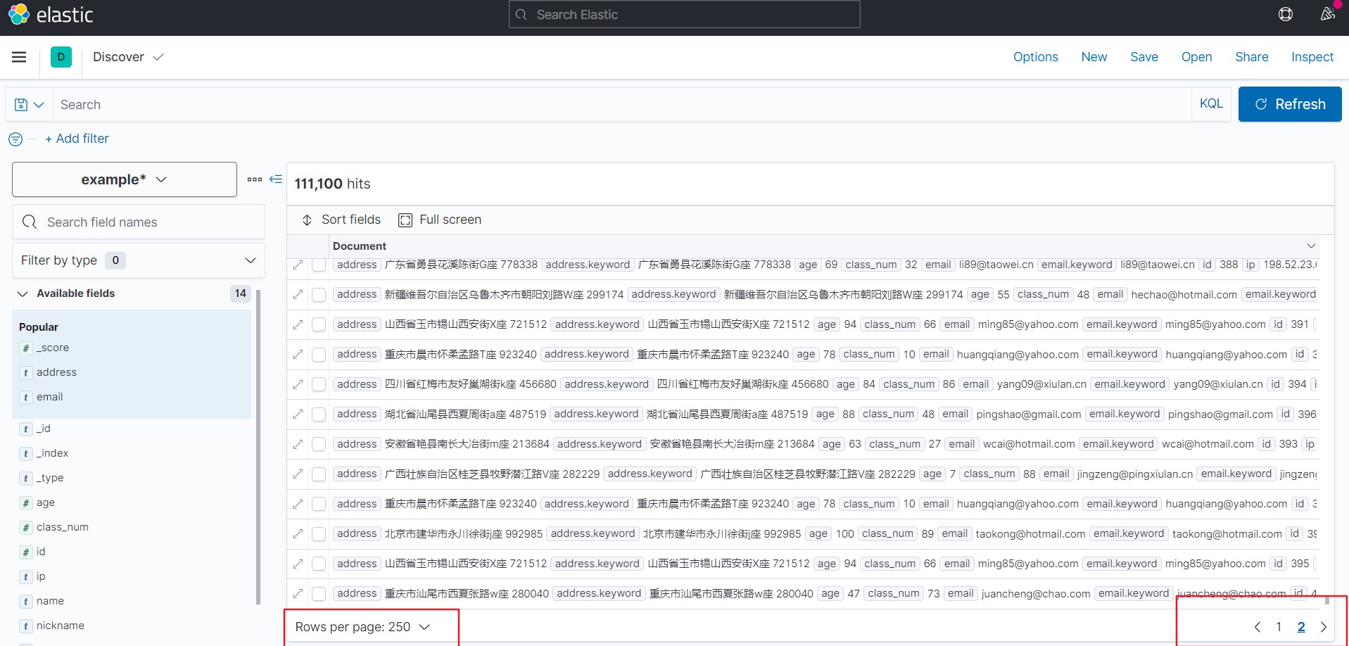Click the filter options icon
This screenshot has width=1349, height=646.
tap(15, 139)
